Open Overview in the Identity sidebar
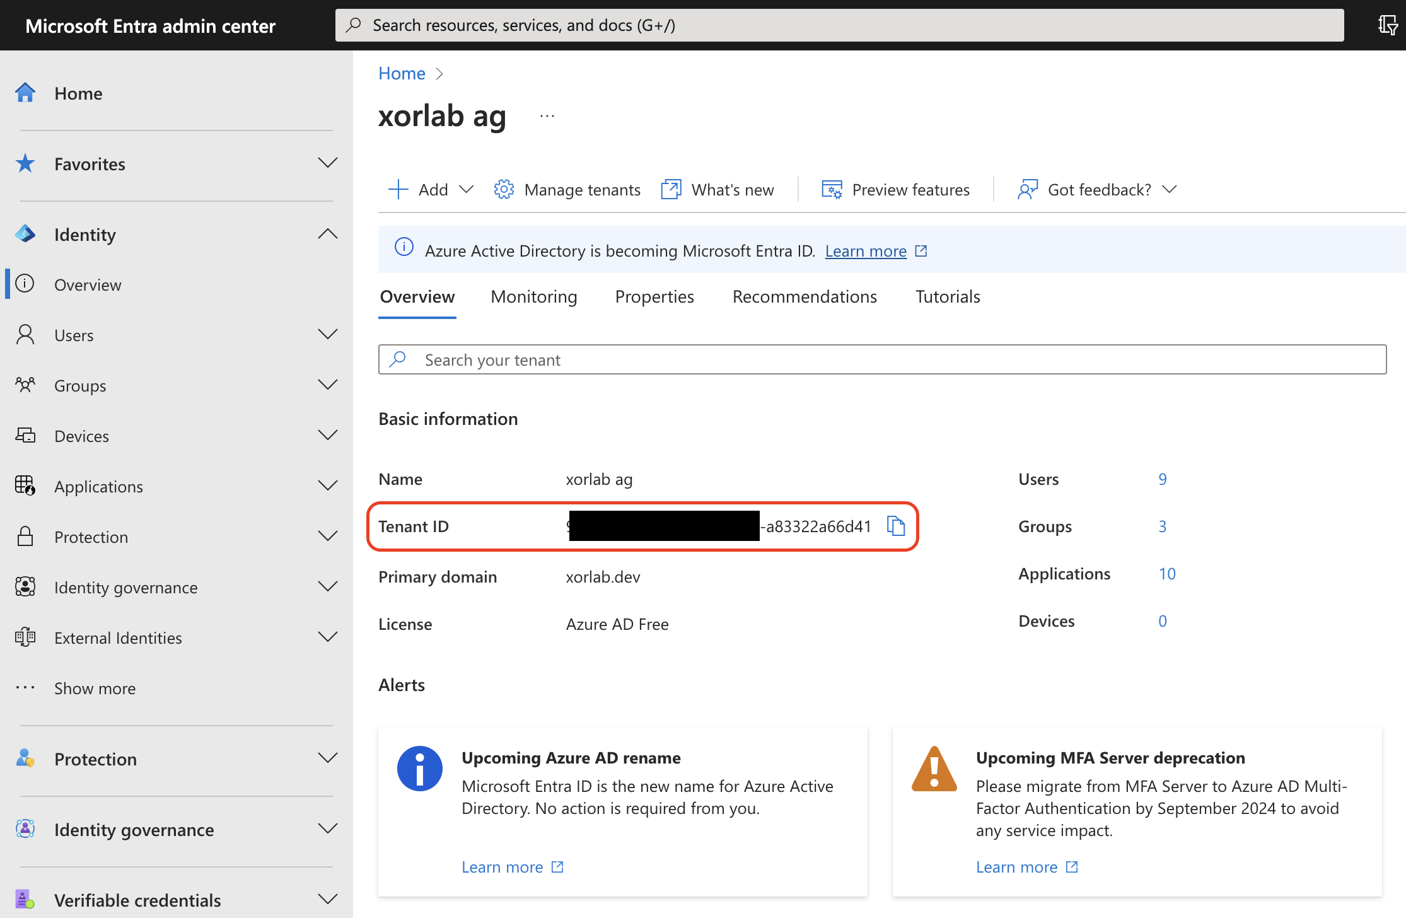Screen dimensions: 1406x918 pos(88,284)
